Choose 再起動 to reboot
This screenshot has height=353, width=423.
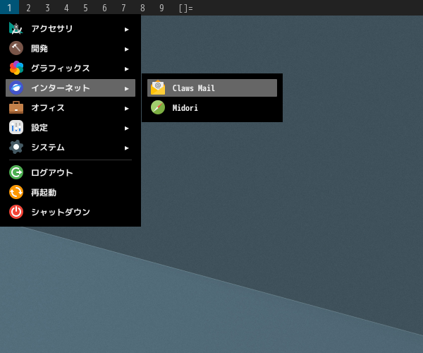[70, 192]
